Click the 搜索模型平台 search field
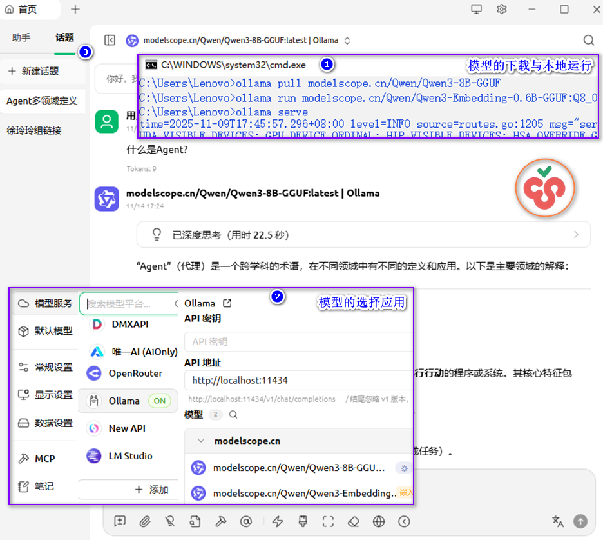 pyautogui.click(x=130, y=304)
